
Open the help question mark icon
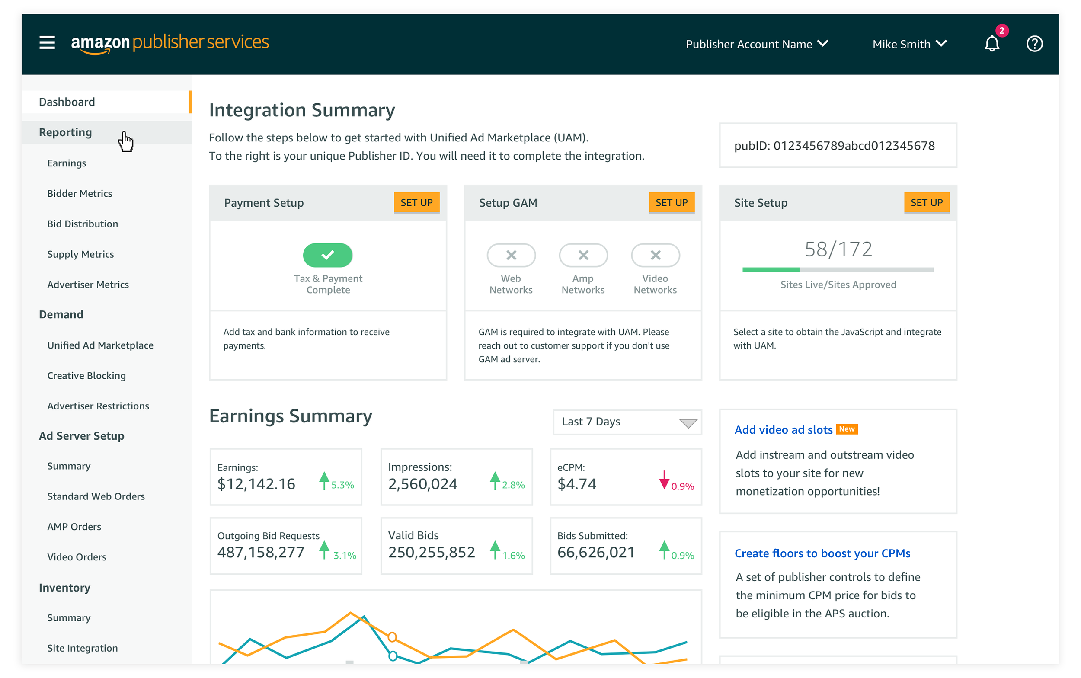[1034, 44]
